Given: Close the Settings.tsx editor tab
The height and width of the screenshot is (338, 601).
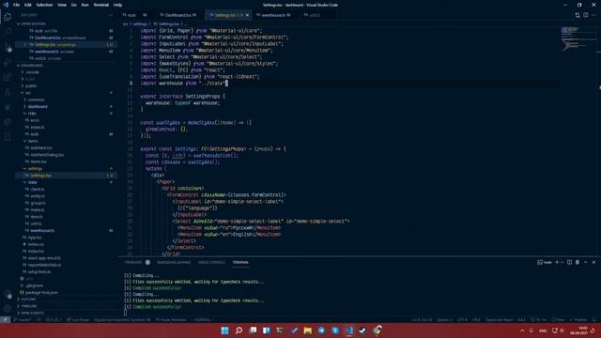Looking at the screenshot, I should coord(247,15).
